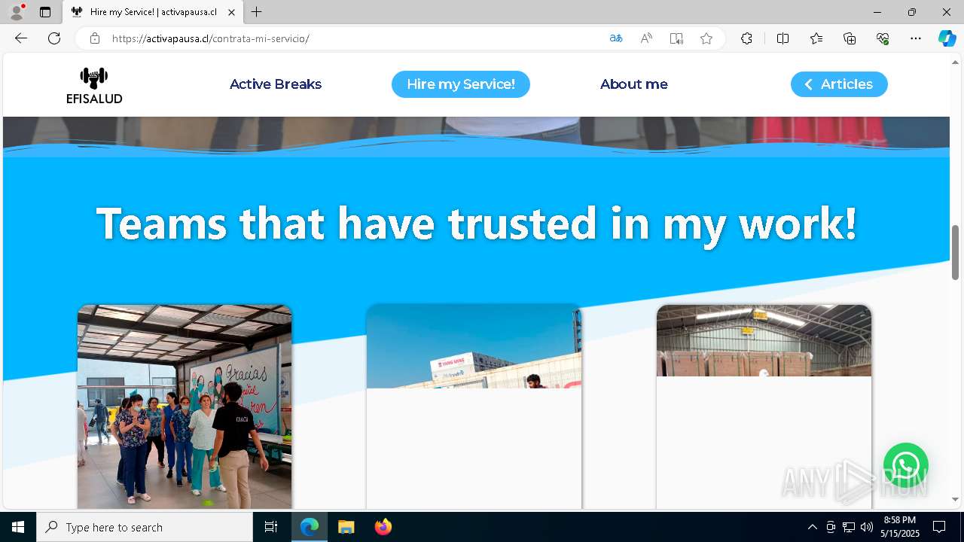Open the volume control

[x=867, y=527]
